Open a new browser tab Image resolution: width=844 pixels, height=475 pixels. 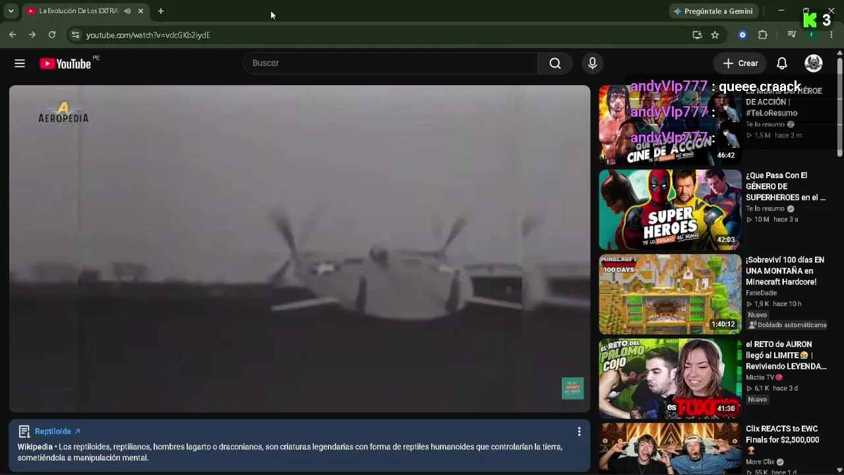[161, 11]
